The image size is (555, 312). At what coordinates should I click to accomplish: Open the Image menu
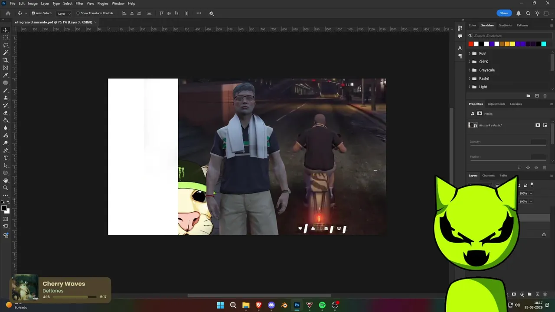[x=33, y=3]
